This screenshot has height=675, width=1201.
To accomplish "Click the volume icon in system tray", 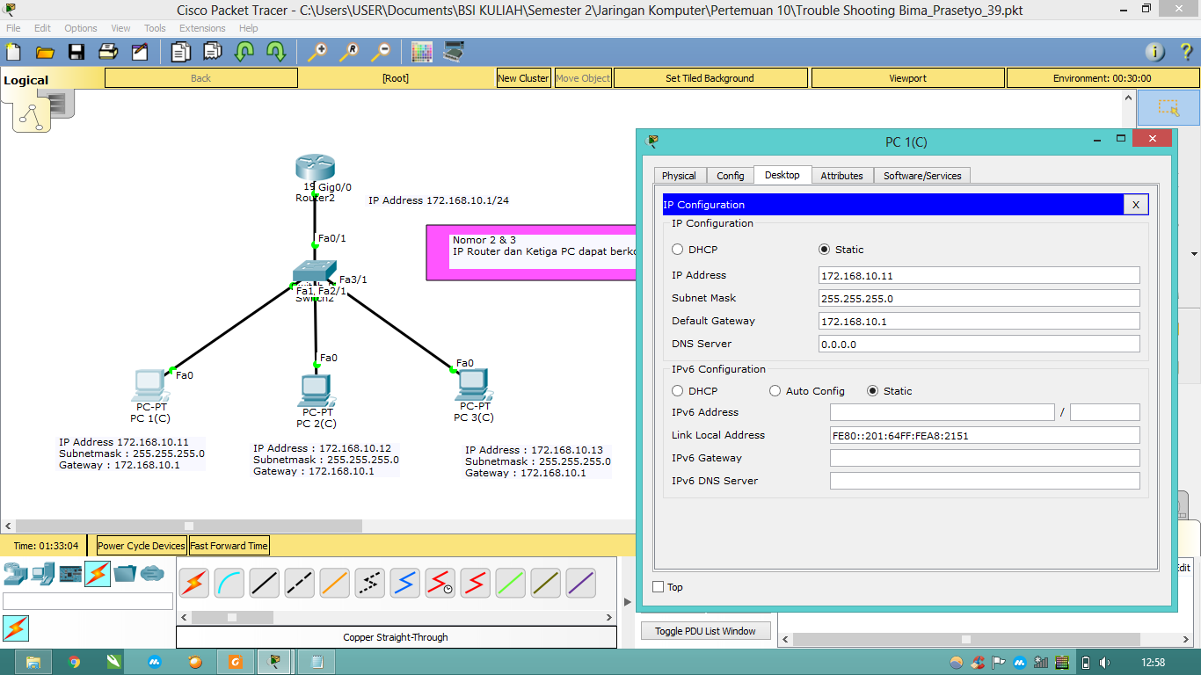I will coord(1105,662).
